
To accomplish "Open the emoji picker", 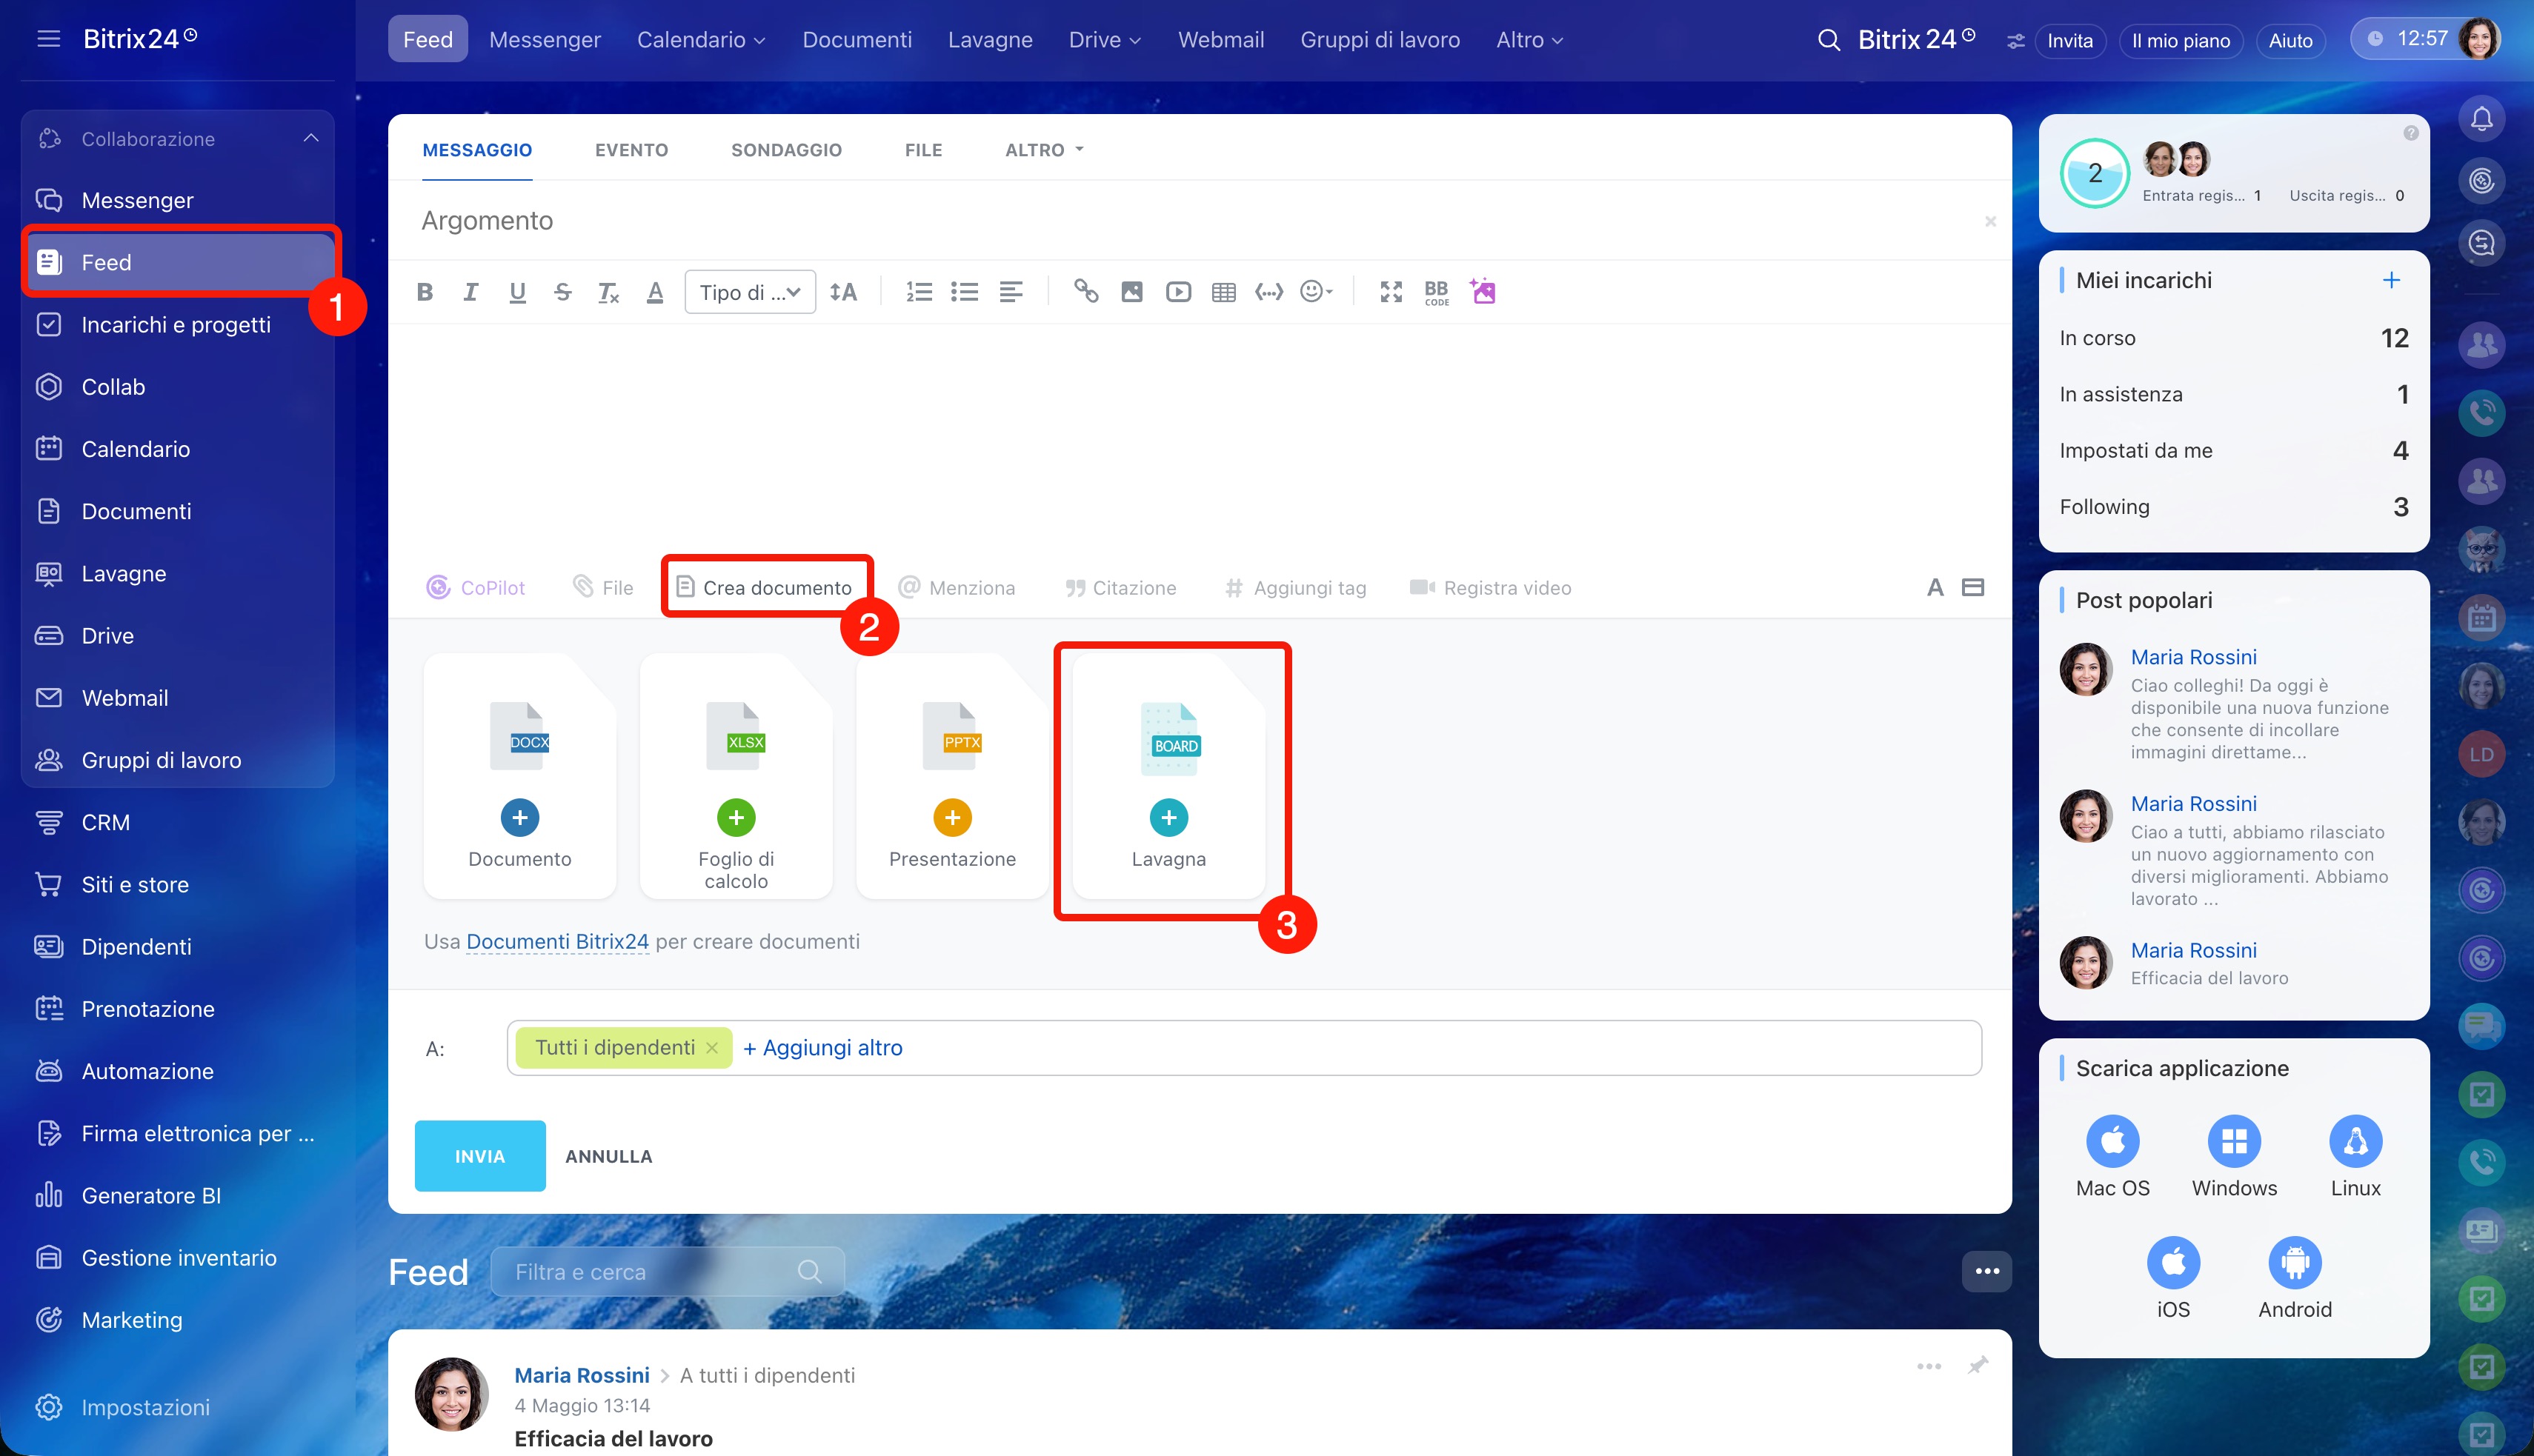I will pyautogui.click(x=1315, y=292).
